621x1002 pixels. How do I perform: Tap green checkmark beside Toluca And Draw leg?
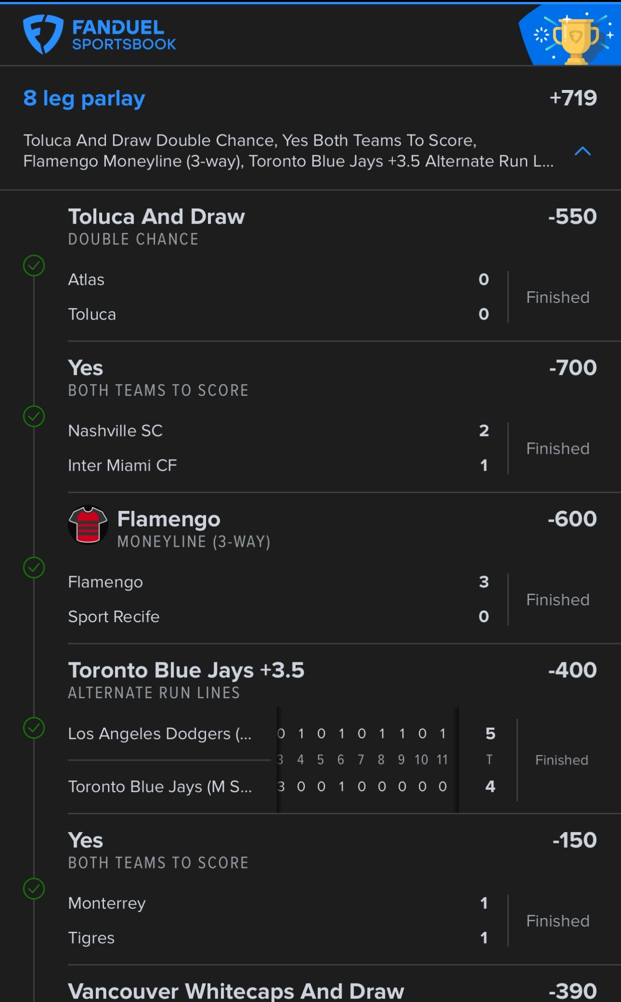(x=34, y=266)
